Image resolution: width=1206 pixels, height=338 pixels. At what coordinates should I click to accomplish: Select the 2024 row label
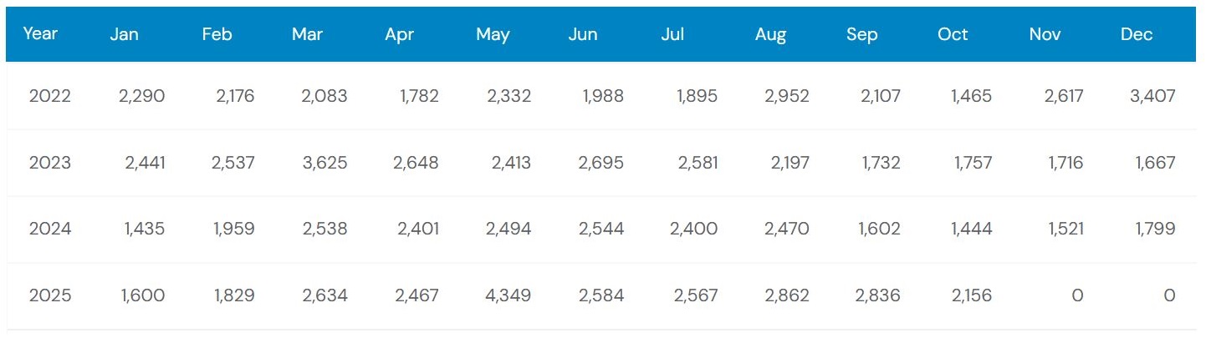pos(50,229)
